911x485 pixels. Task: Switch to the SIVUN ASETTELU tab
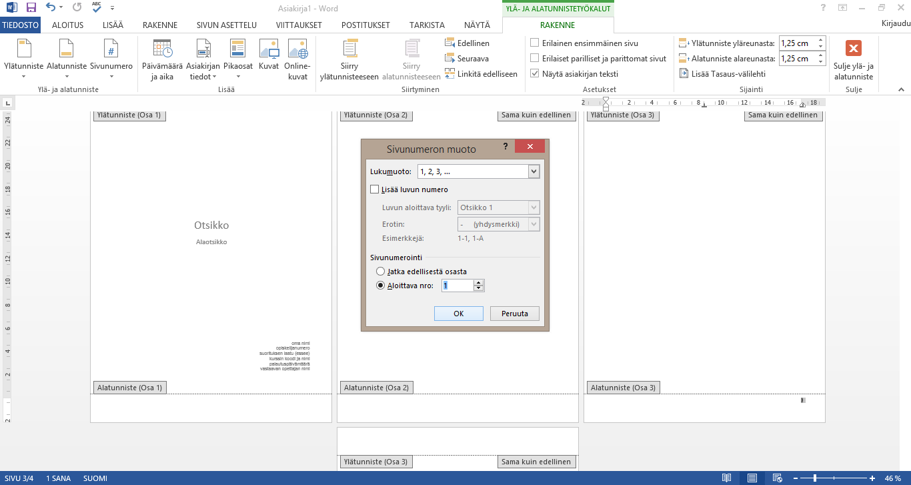[x=227, y=25]
